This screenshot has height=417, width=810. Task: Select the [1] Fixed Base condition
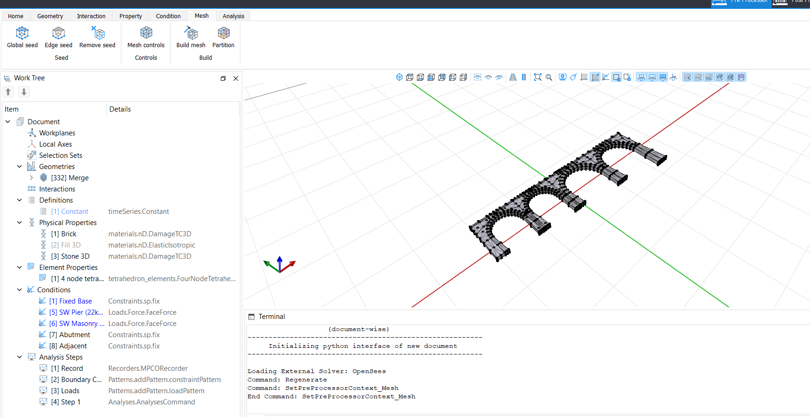pos(70,301)
